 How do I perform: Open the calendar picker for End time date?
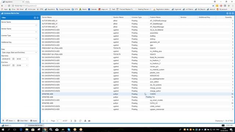click(13, 65)
